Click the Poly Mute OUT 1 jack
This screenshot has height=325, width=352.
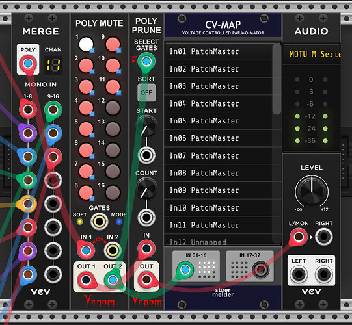[86, 279]
